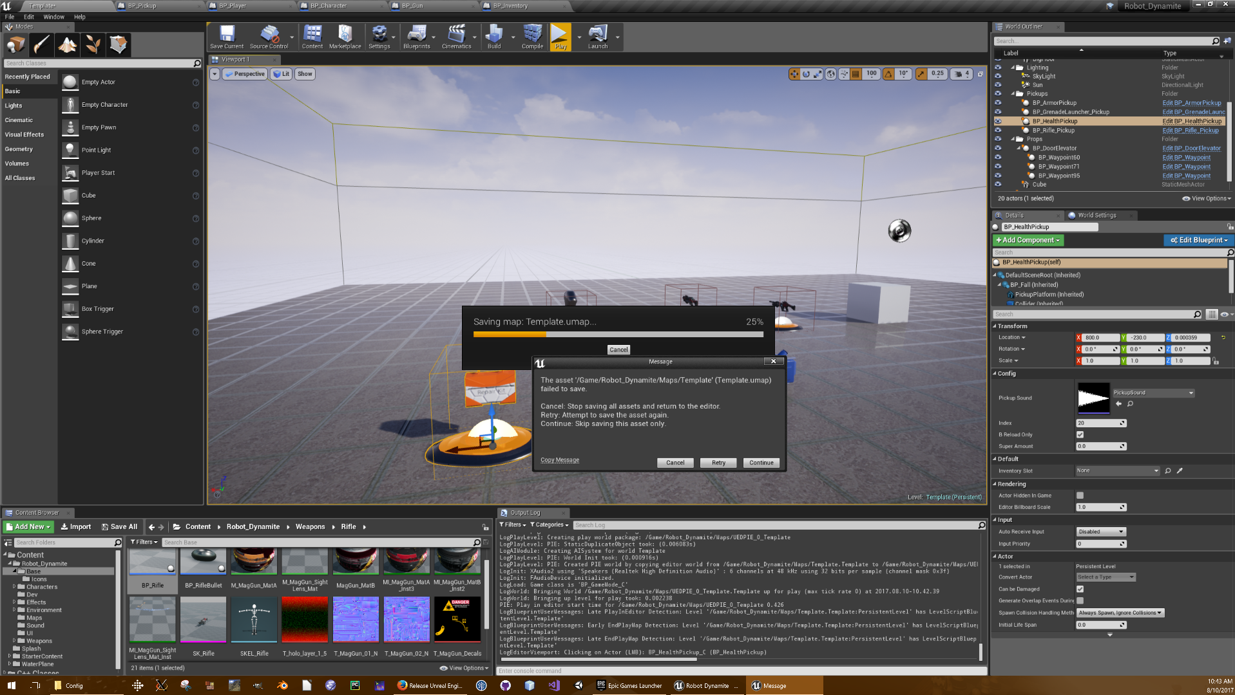Click the Epic Games Launcher taskbar item

[630, 685]
